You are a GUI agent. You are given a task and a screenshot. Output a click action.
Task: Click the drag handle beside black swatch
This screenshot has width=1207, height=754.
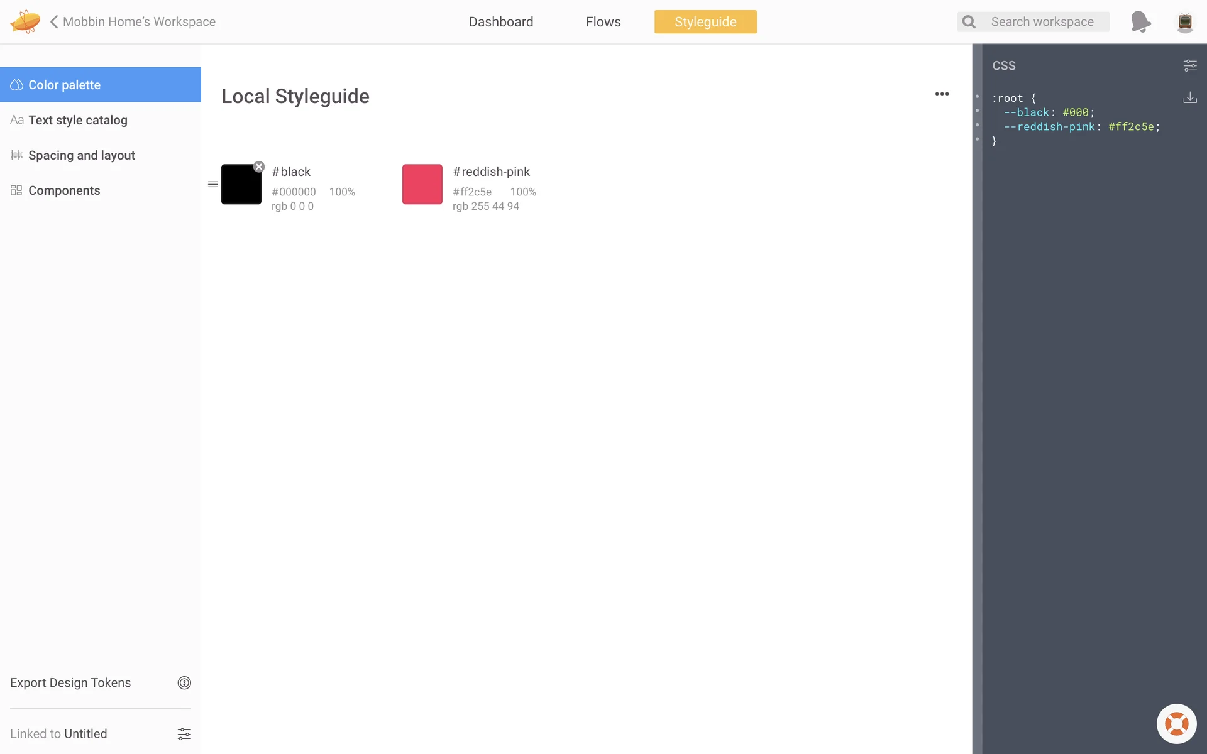(212, 184)
